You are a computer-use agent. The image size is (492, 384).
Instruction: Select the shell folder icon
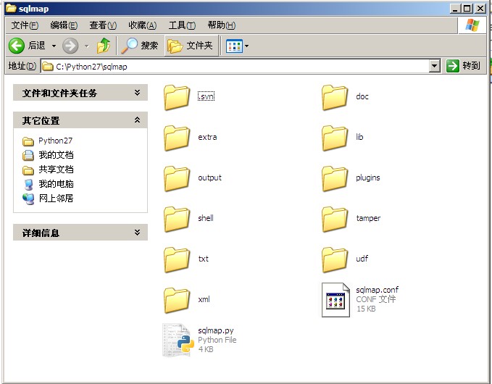[177, 219]
